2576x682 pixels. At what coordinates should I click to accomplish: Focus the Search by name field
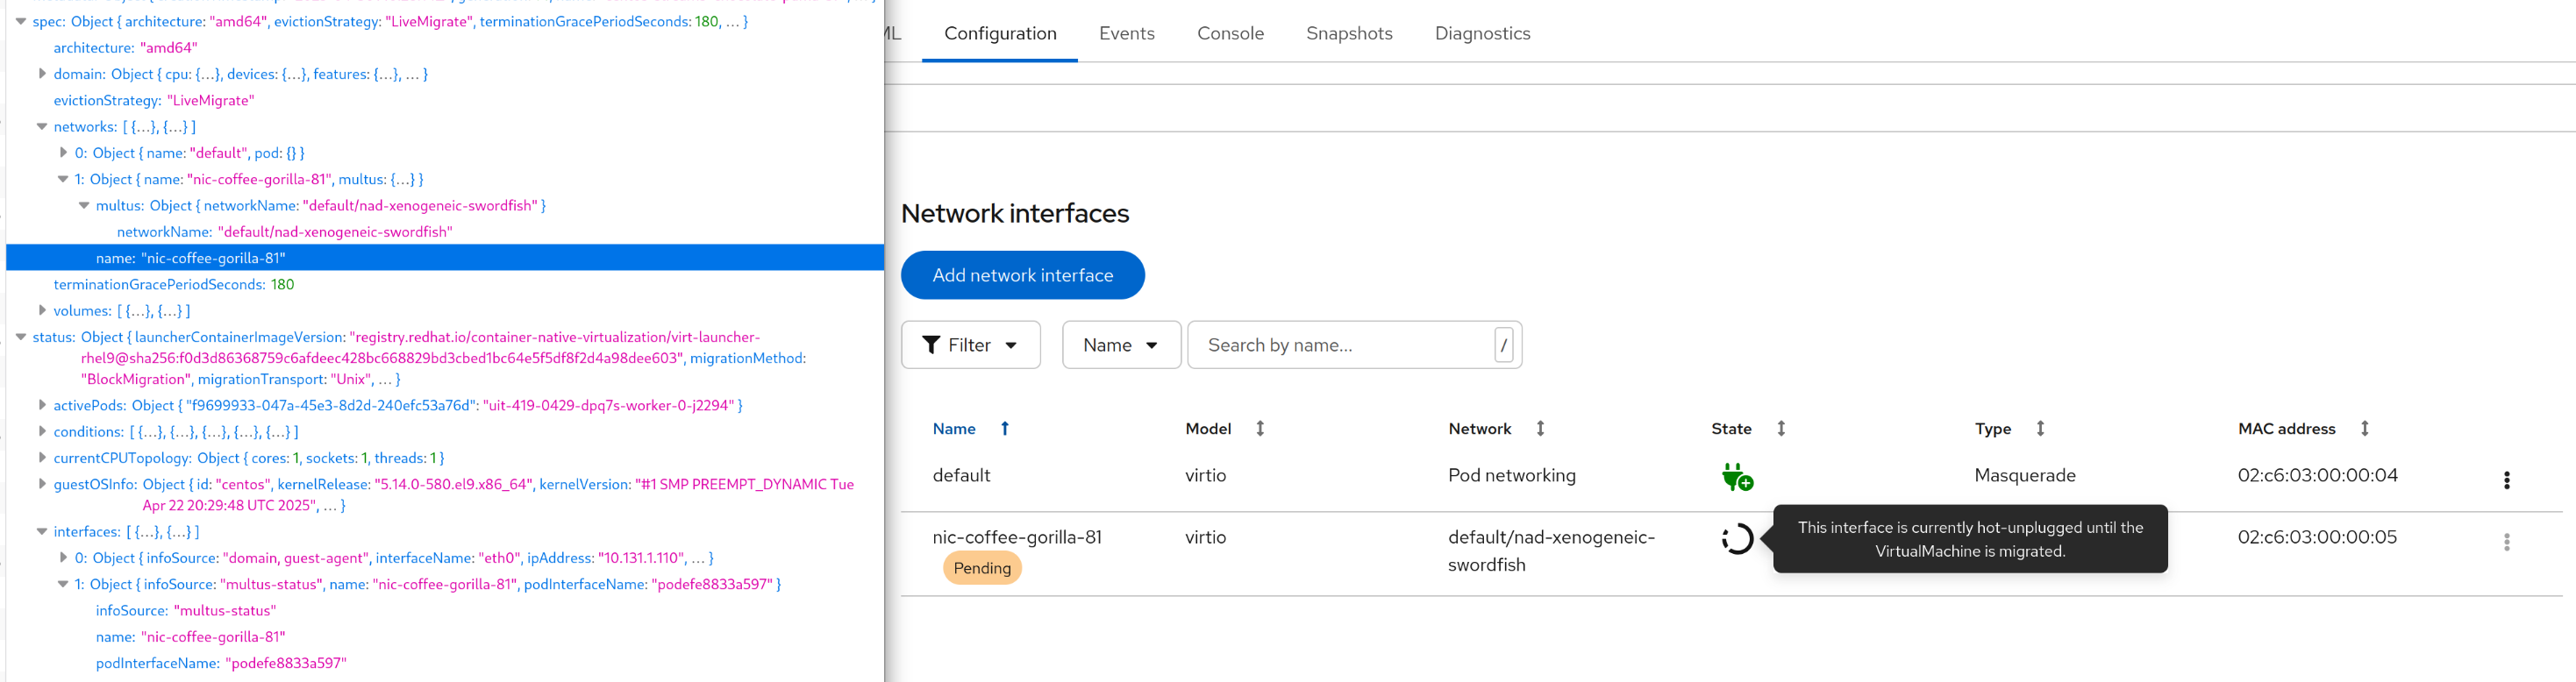coord(1340,345)
